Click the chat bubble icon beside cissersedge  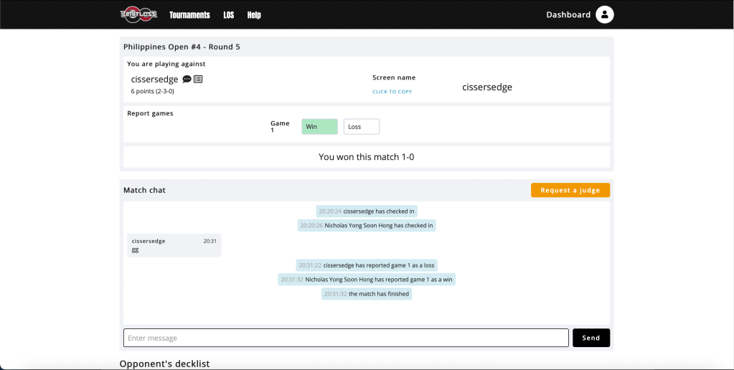click(x=187, y=80)
